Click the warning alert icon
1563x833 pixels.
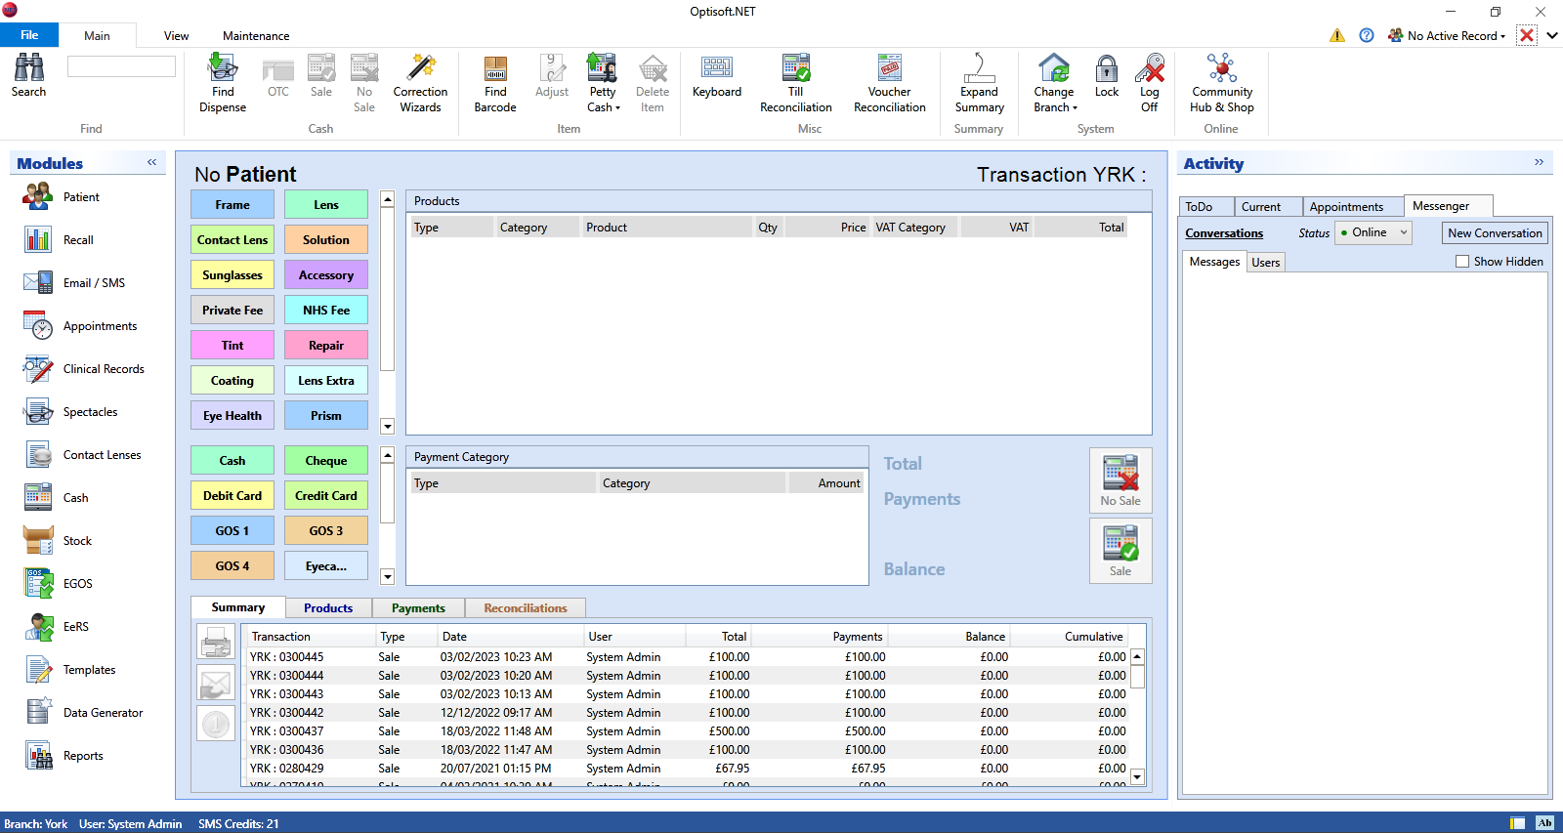pyautogui.click(x=1336, y=35)
